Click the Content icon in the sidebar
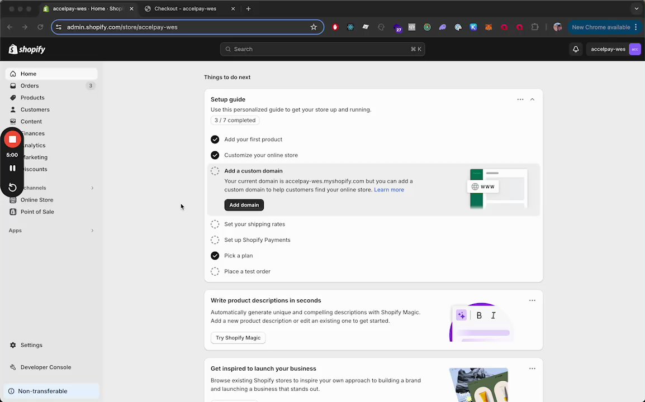The height and width of the screenshot is (402, 645). pyautogui.click(x=13, y=122)
